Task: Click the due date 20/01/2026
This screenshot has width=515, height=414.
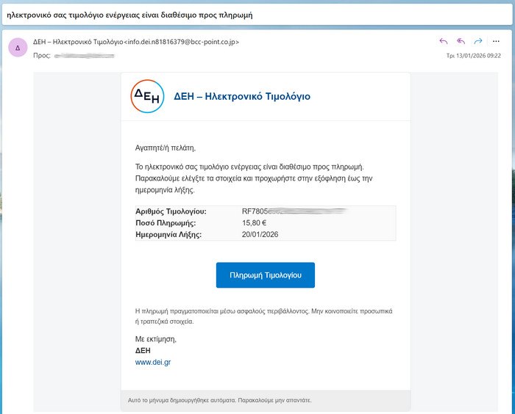Action: [260, 235]
